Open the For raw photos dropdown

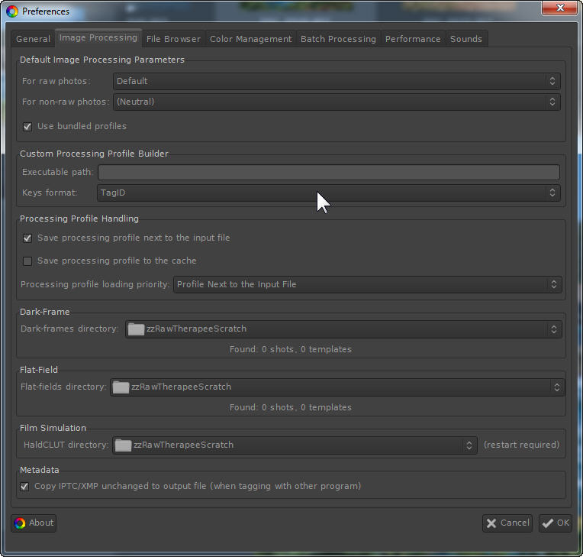tap(337, 81)
